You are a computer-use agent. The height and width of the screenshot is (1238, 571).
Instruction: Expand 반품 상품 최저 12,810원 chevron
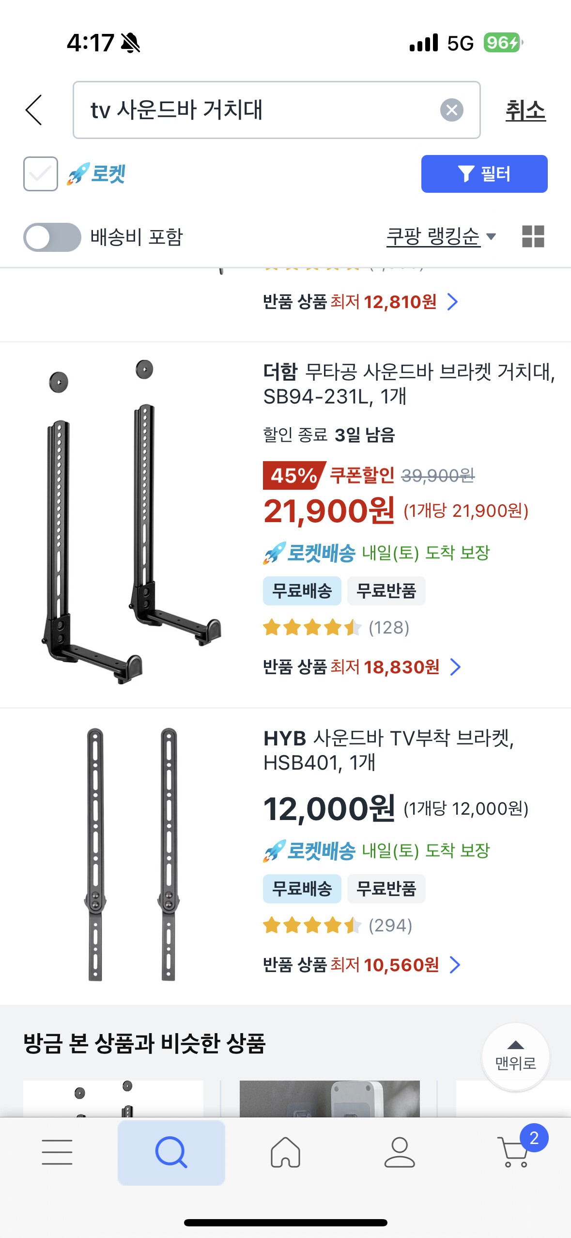pyautogui.click(x=452, y=302)
